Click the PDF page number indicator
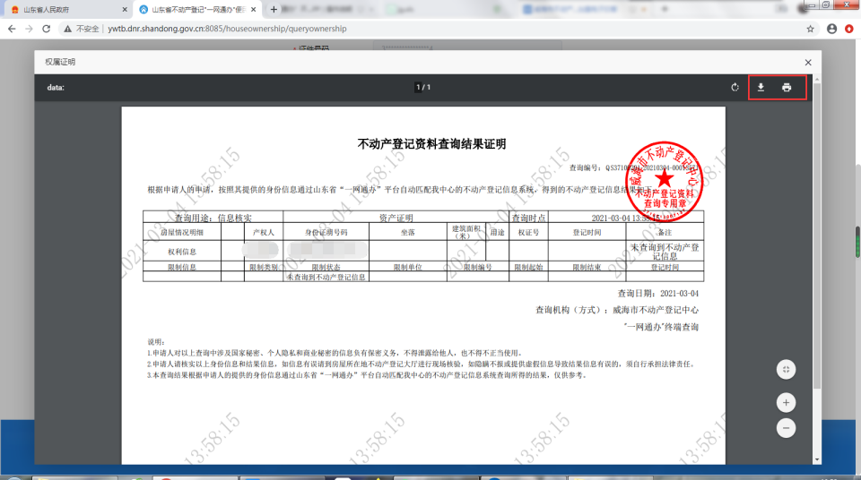The height and width of the screenshot is (480, 861). tap(422, 88)
